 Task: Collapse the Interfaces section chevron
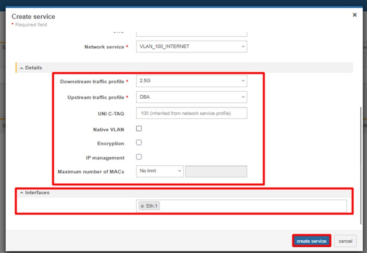(22, 193)
